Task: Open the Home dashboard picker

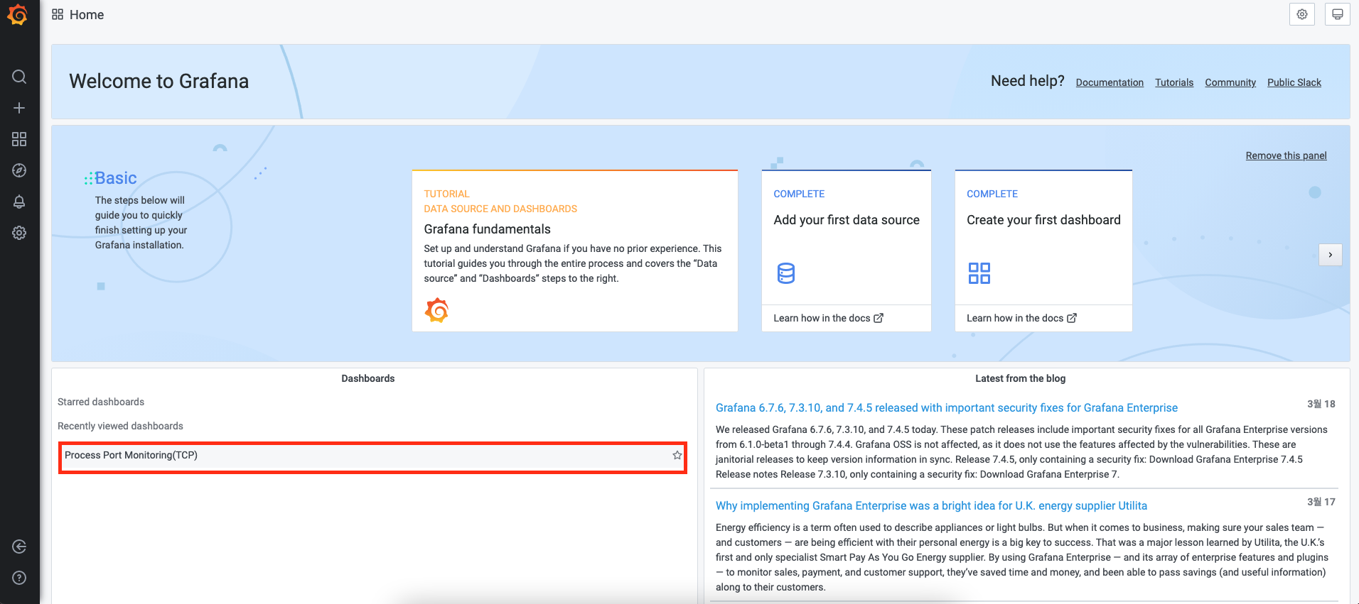Action: click(87, 15)
